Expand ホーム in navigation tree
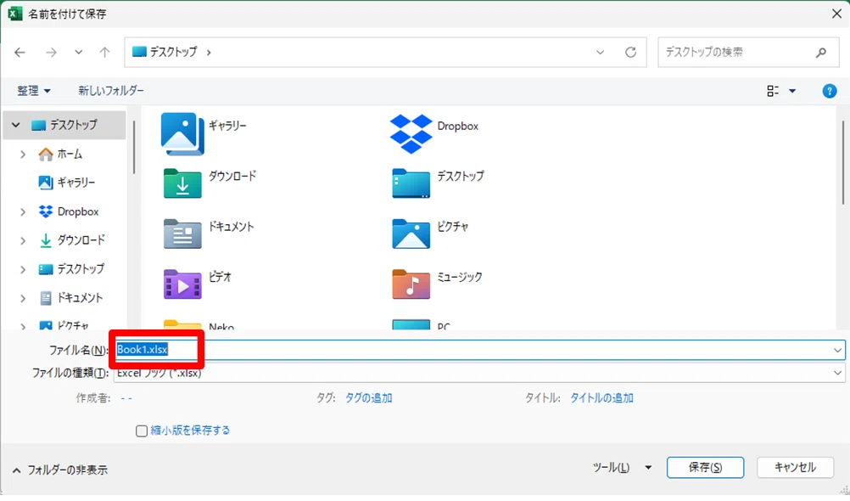The height and width of the screenshot is (501, 850). [x=23, y=155]
